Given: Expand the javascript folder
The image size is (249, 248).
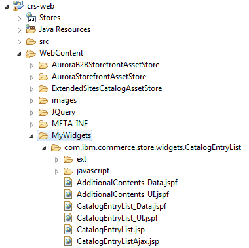Looking at the screenshot, I should click(x=57, y=172).
